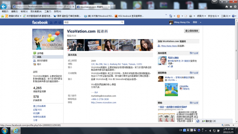Click the printer icon in command bar
Screen dimensions: 238x134
(x=191, y=16)
